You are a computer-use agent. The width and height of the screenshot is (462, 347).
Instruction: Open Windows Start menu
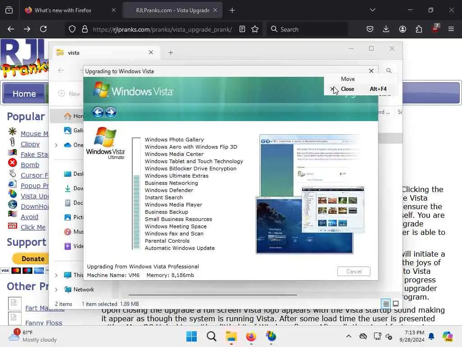[x=191, y=336]
